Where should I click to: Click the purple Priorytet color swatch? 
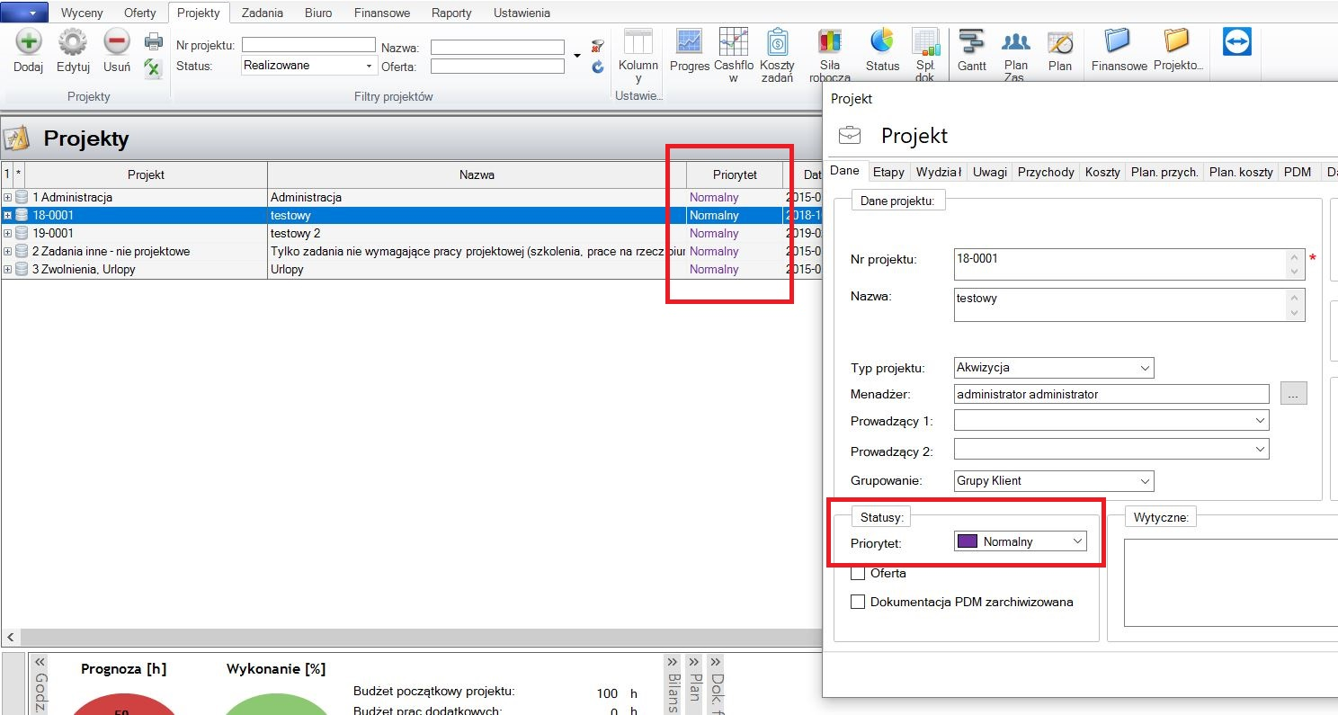pyautogui.click(x=968, y=541)
